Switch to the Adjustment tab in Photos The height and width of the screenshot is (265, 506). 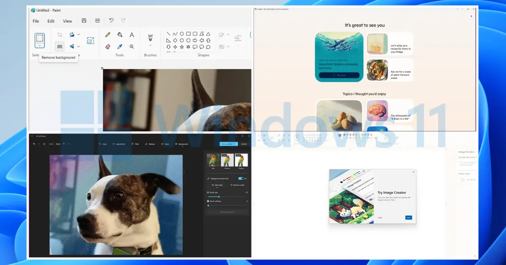[x=119, y=144]
